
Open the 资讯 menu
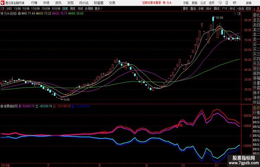[58, 3]
